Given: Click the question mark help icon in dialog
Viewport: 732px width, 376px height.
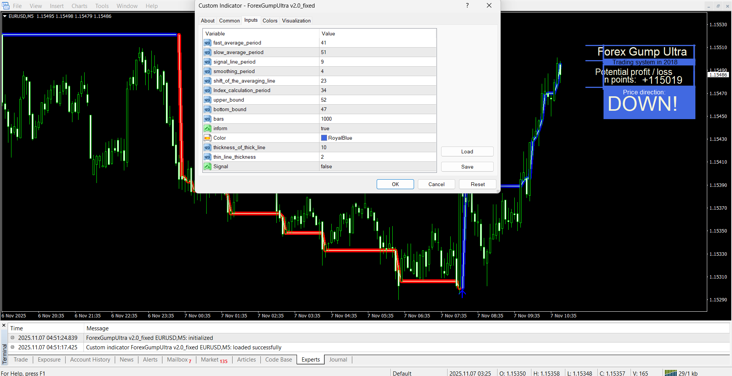Looking at the screenshot, I should [x=467, y=6].
